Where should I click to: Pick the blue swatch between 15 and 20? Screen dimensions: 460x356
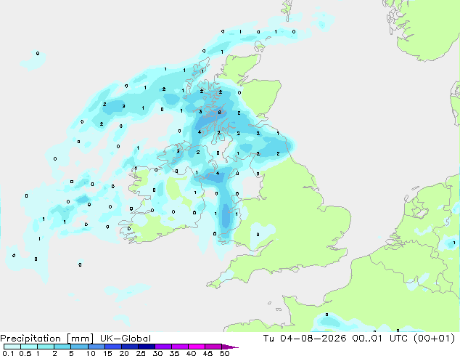click(113, 347)
